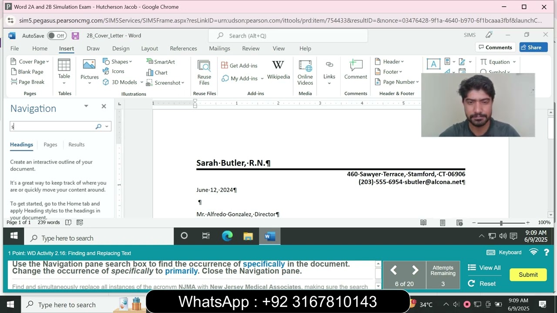Submit the exam answer
The width and height of the screenshot is (557, 313).
528,275
